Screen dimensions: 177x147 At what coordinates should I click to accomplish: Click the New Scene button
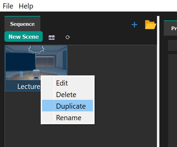23,37
